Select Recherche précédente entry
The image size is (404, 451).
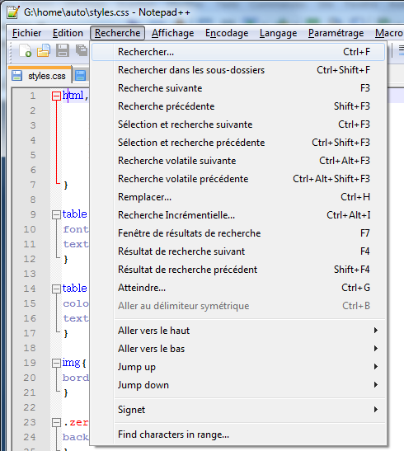click(238, 106)
